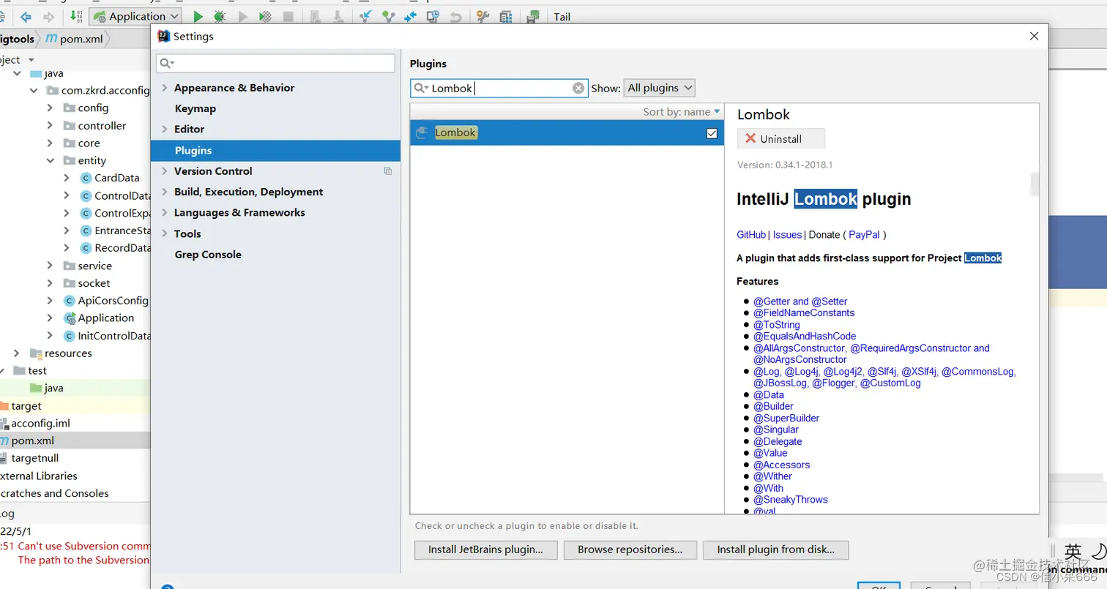Open the GitHub link
Viewport: 1107px width, 589px height.
[x=751, y=235]
